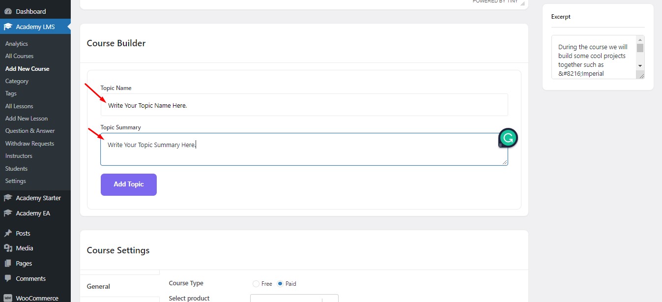Click the Course Builder heading
This screenshot has height=302, width=662.
(116, 43)
